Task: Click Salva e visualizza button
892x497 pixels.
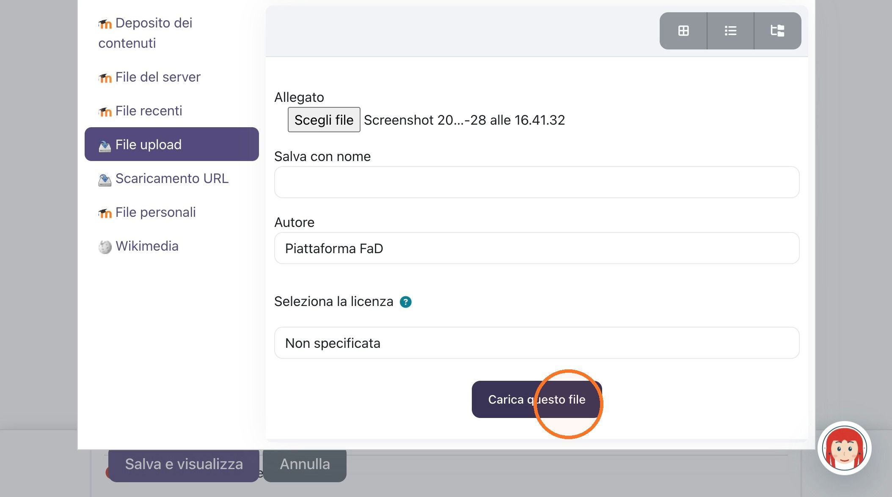Action: coord(184,464)
